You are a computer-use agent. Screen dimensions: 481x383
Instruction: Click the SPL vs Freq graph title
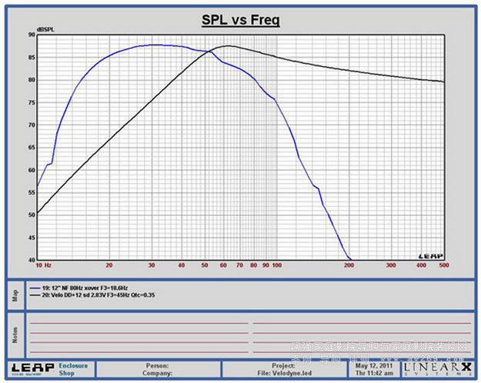pyautogui.click(x=239, y=20)
